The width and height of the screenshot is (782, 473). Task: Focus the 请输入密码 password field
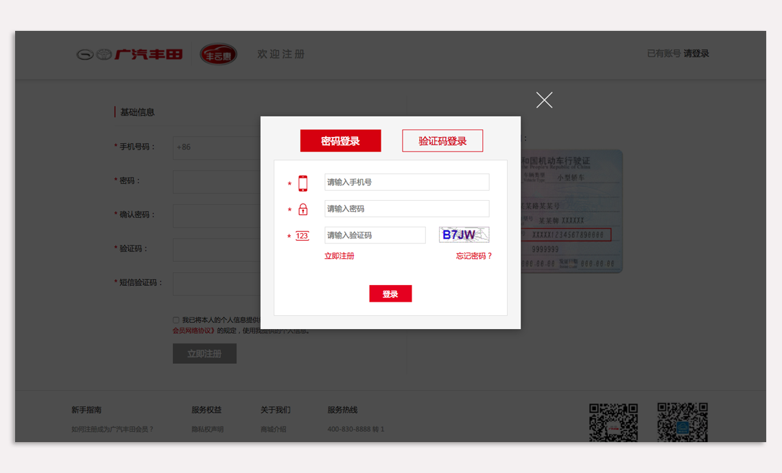click(x=407, y=209)
